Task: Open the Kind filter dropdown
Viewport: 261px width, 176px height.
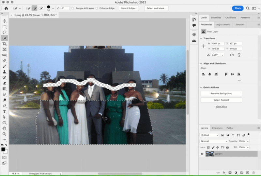Action: tap(209, 135)
